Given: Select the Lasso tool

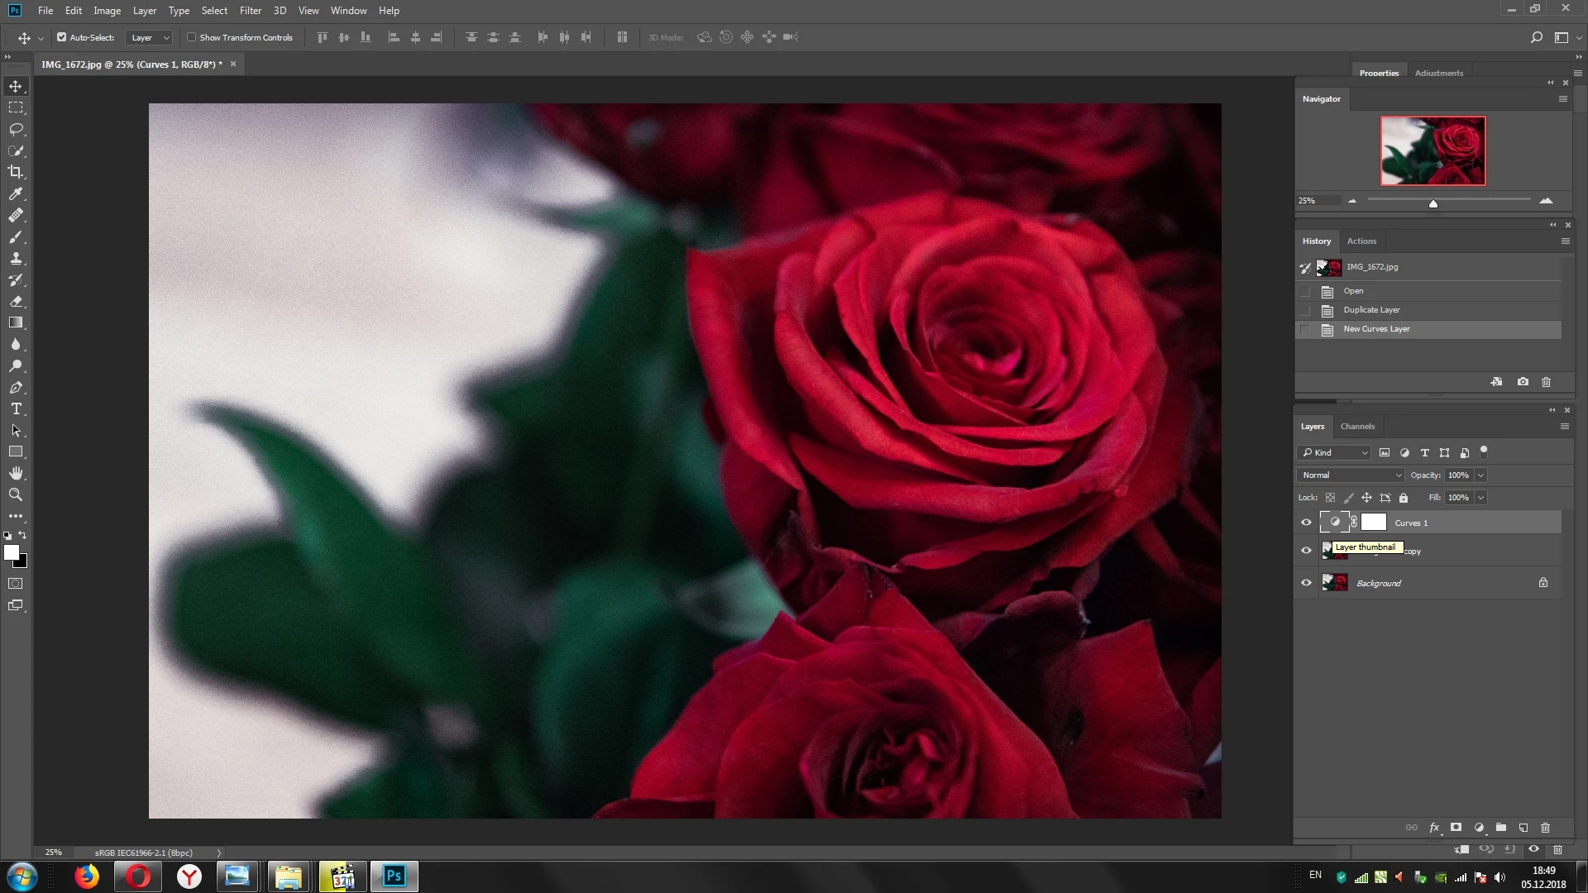Looking at the screenshot, I should (16, 129).
